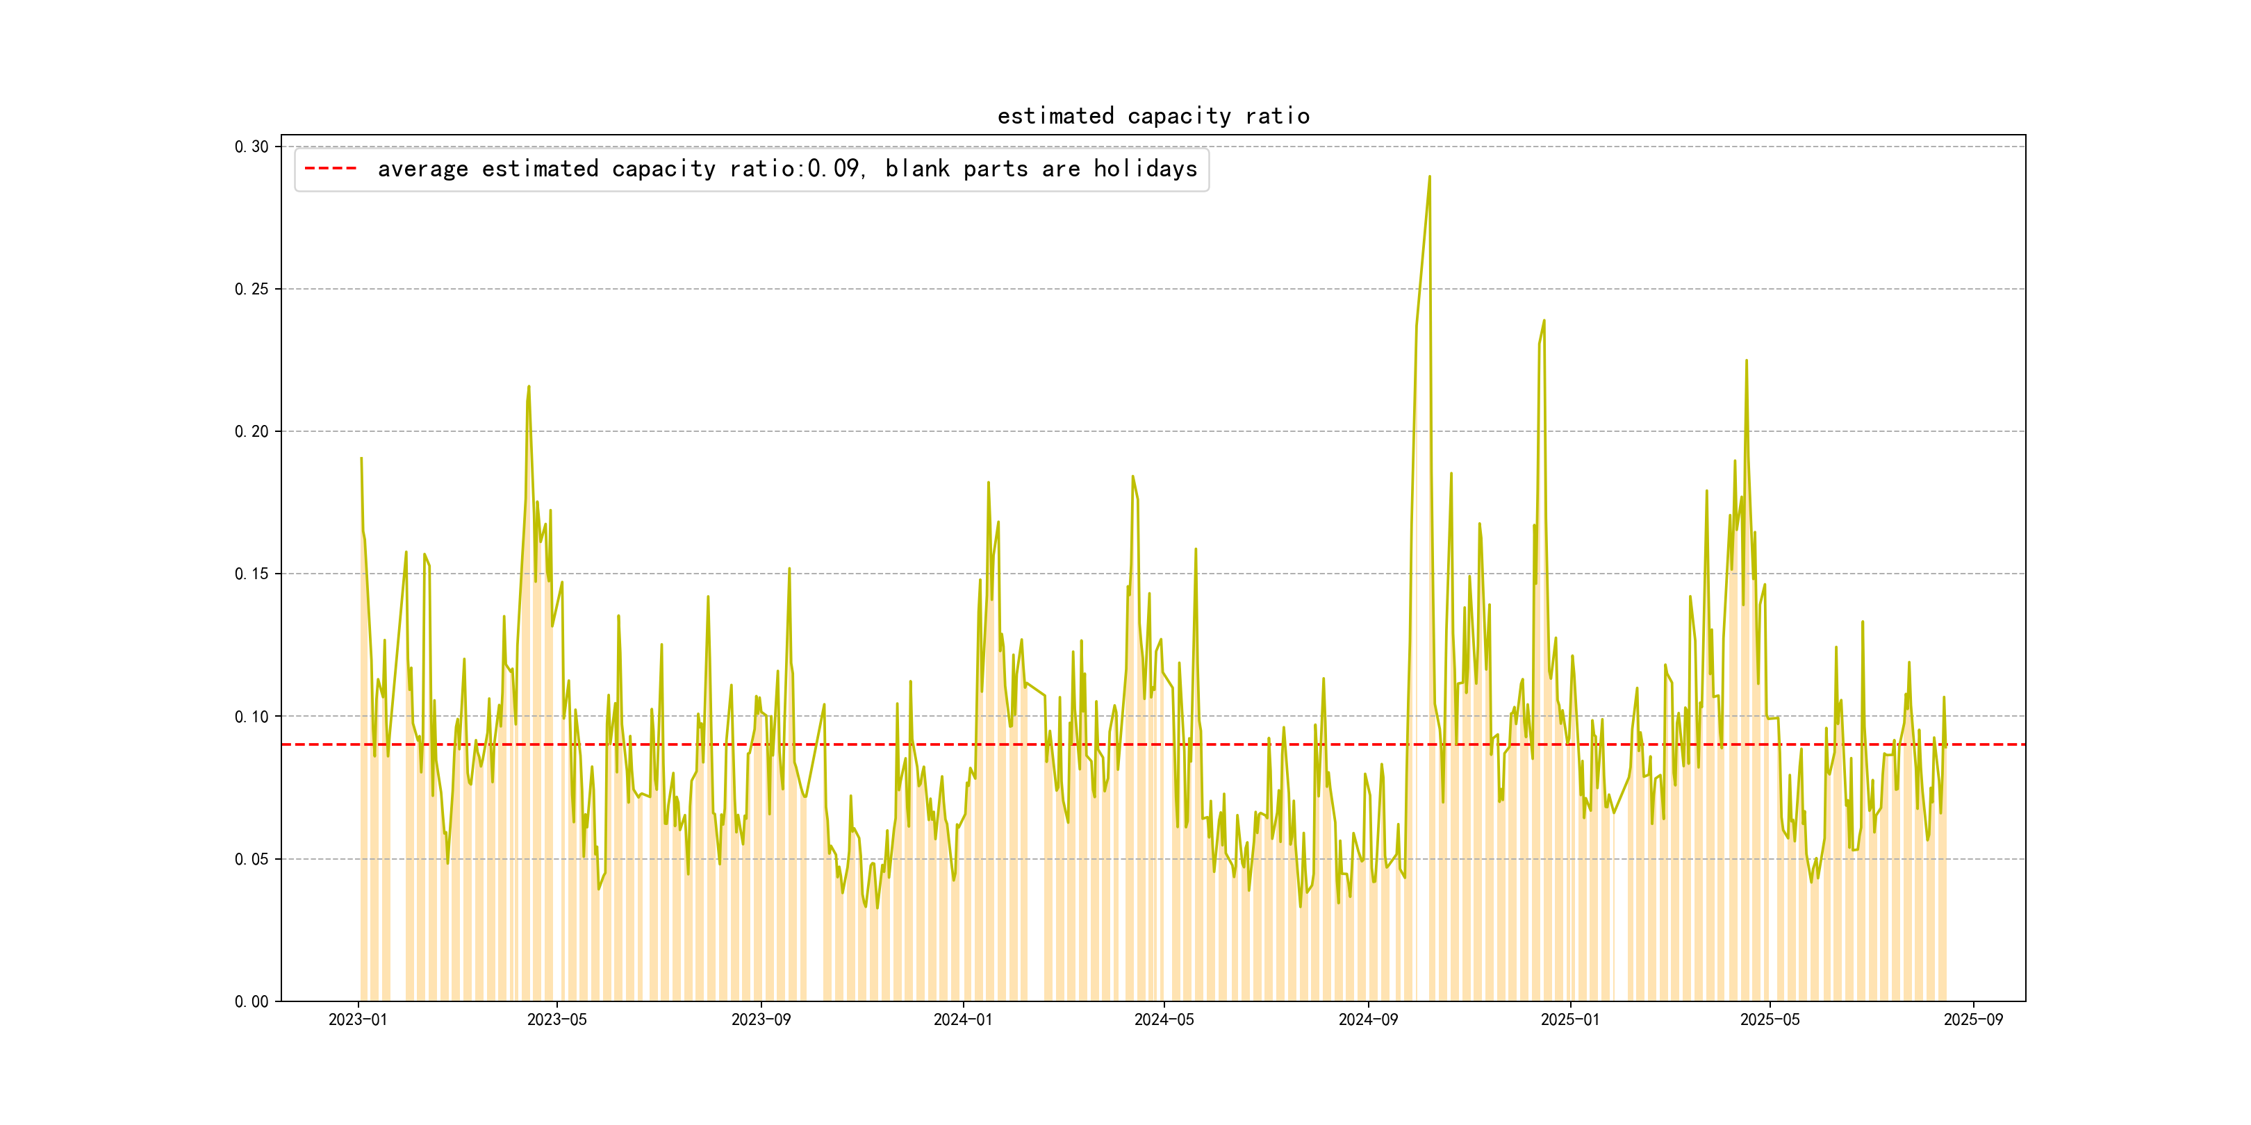This screenshot has height=1125, width=2251.
Task: Click the 2025-05 x-axis label
Action: click(x=1770, y=1019)
